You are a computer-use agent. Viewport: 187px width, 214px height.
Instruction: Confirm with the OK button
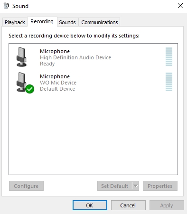(x=90, y=205)
